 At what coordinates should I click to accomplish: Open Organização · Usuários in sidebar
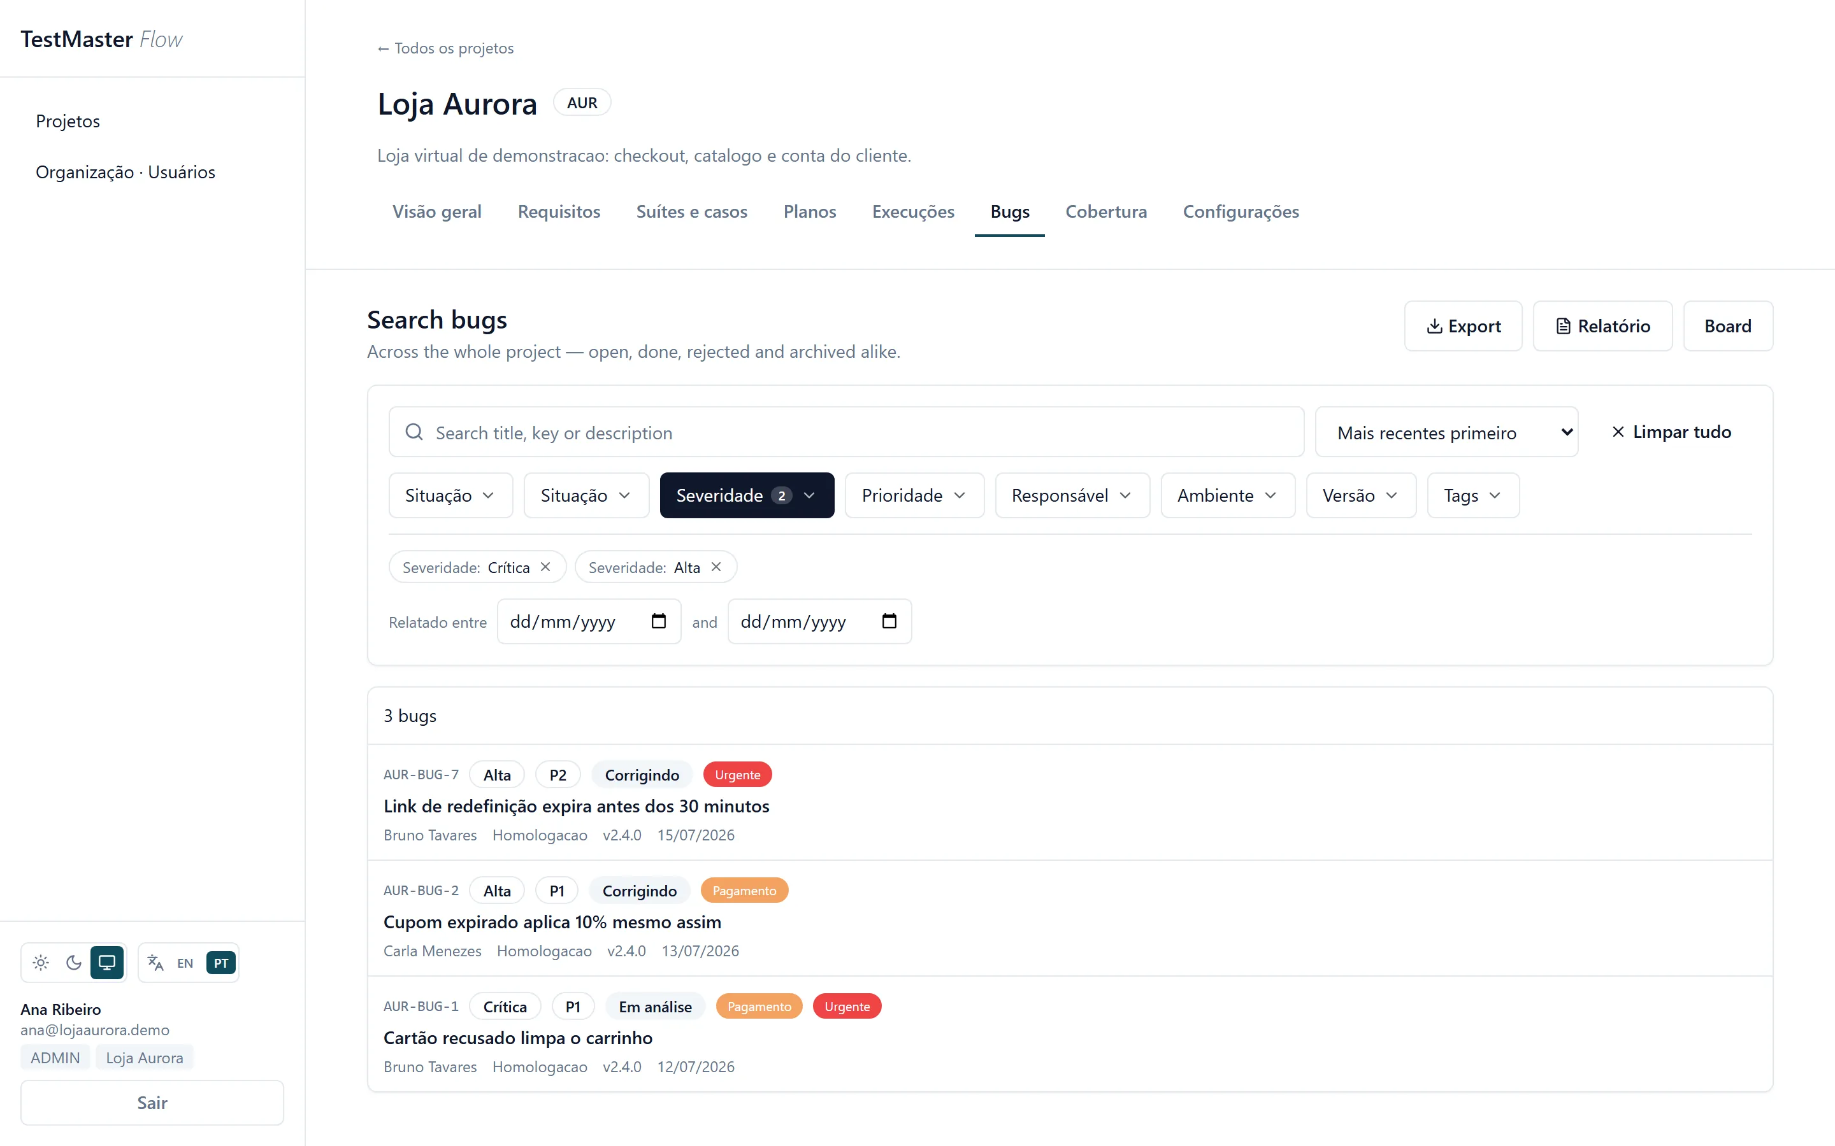[125, 172]
